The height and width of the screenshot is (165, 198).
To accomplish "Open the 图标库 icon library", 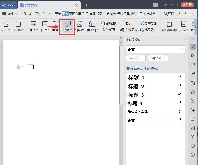I will (x=80, y=26).
